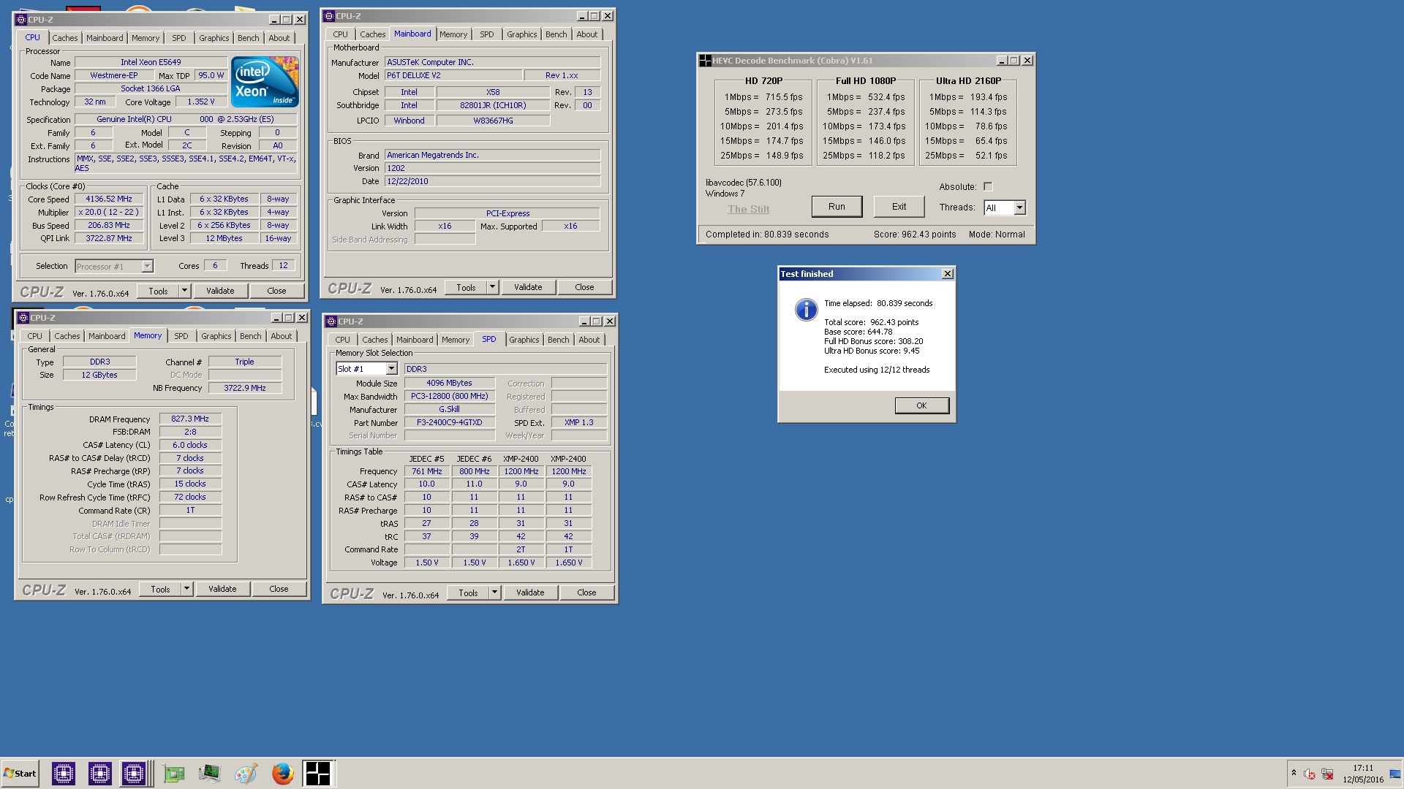
Task: Open The Stilt link
Action: click(748, 209)
